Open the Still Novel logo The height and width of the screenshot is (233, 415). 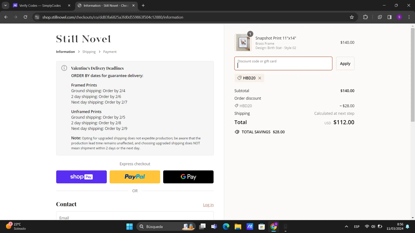tap(83, 39)
